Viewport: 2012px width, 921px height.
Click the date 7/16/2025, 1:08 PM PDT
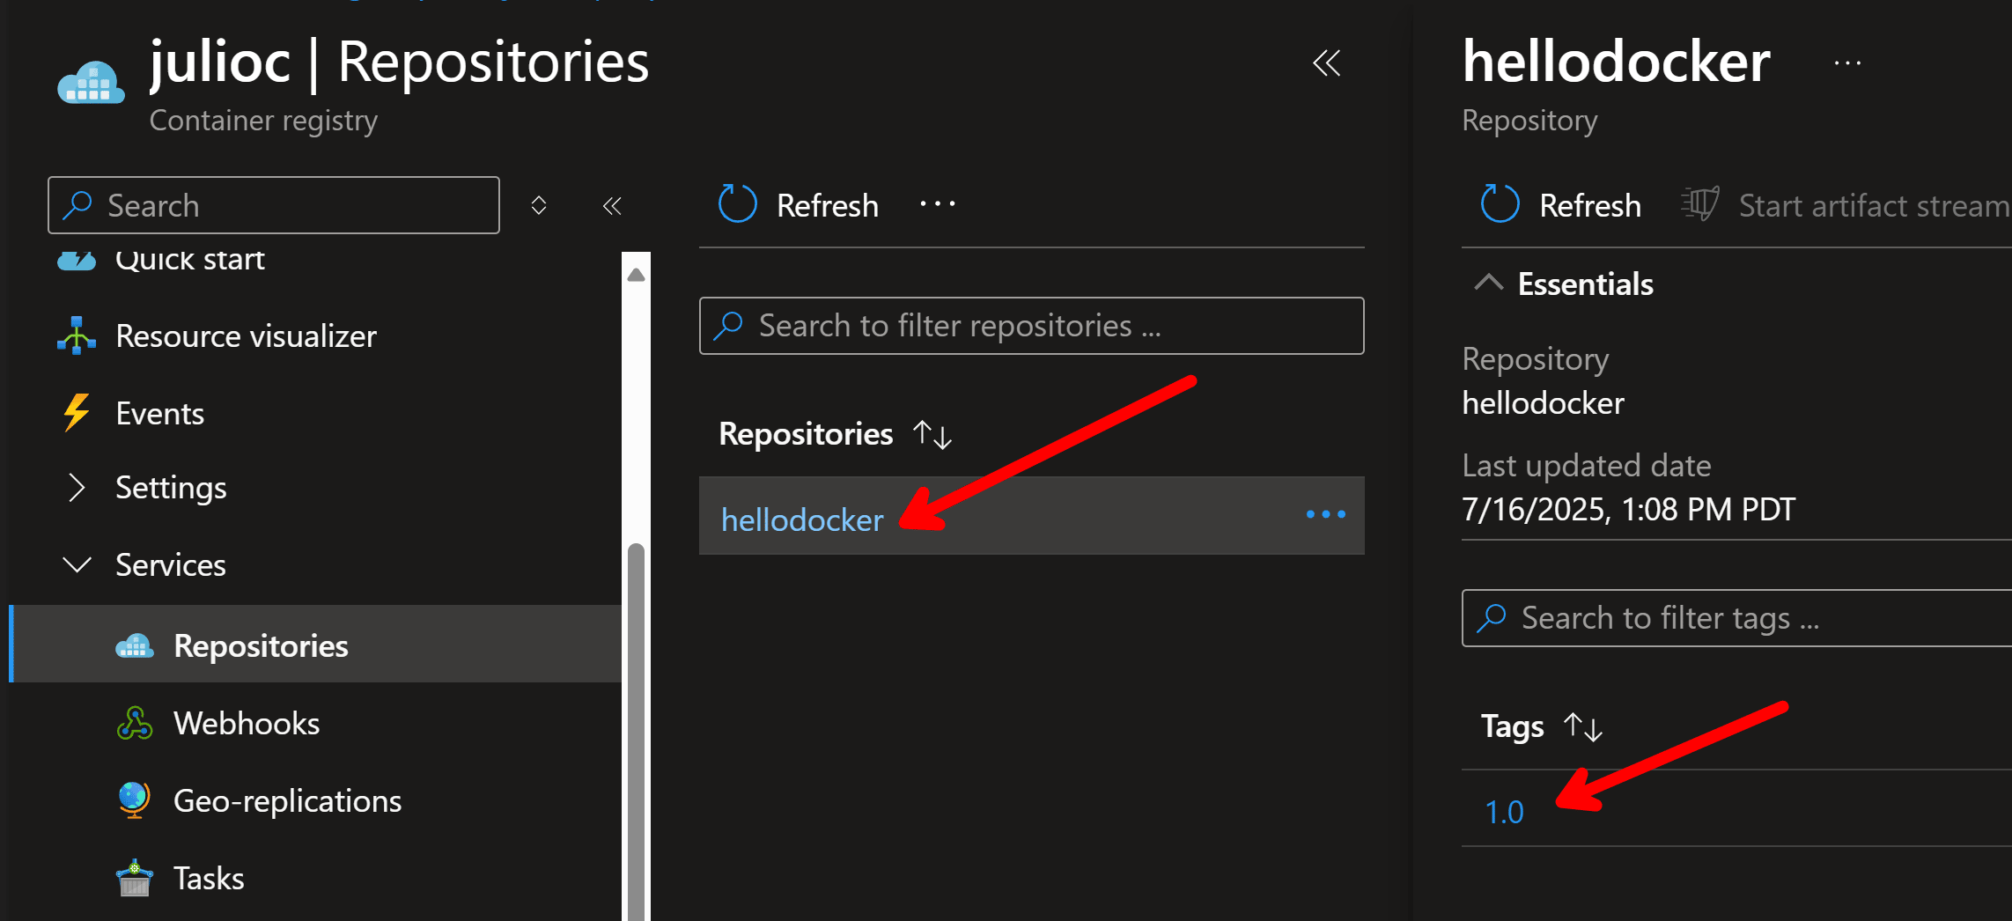coord(1628,509)
